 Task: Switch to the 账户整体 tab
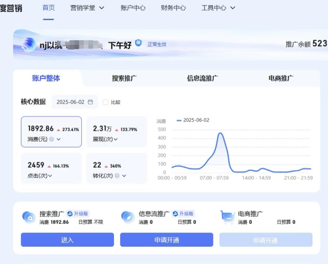(46, 78)
